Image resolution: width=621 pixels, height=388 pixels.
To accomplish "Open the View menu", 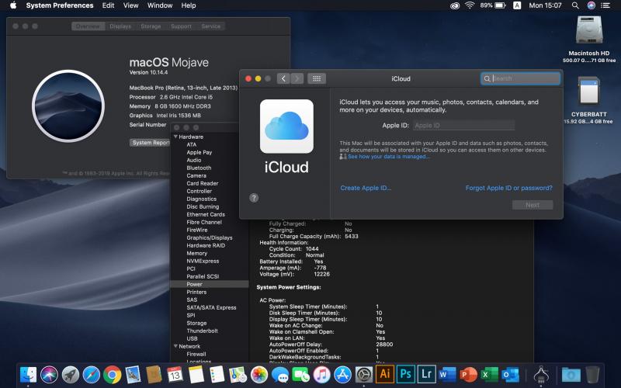I will click(130, 5).
